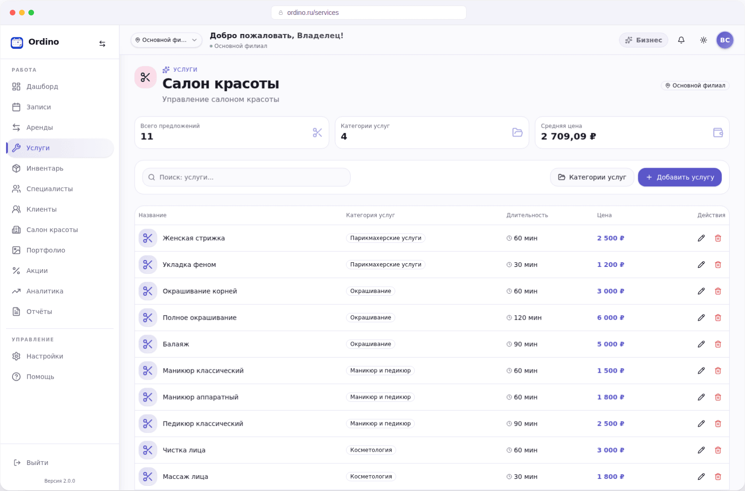Viewport: 745px width, 491px height.
Task: Go to Записи in the sidebar
Action: coord(60,107)
